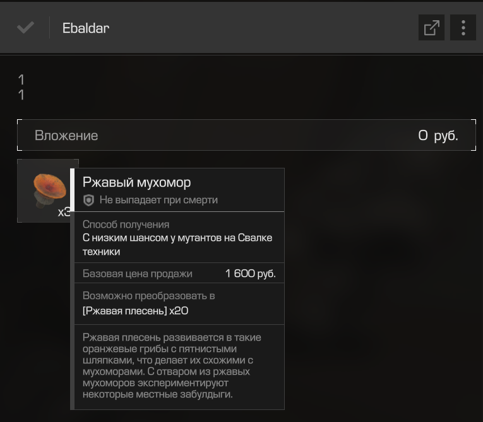This screenshot has width=483, height=422.
Task: Click the С низким шансом obtain text
Action: tap(177, 245)
